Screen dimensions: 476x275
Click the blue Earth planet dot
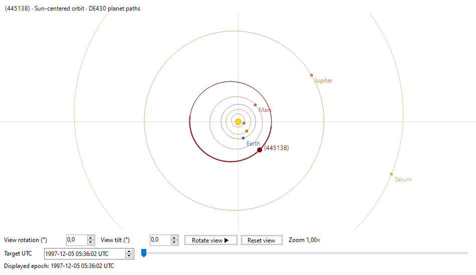(x=243, y=138)
